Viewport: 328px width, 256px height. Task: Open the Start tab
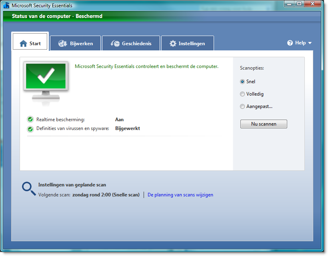(30, 42)
